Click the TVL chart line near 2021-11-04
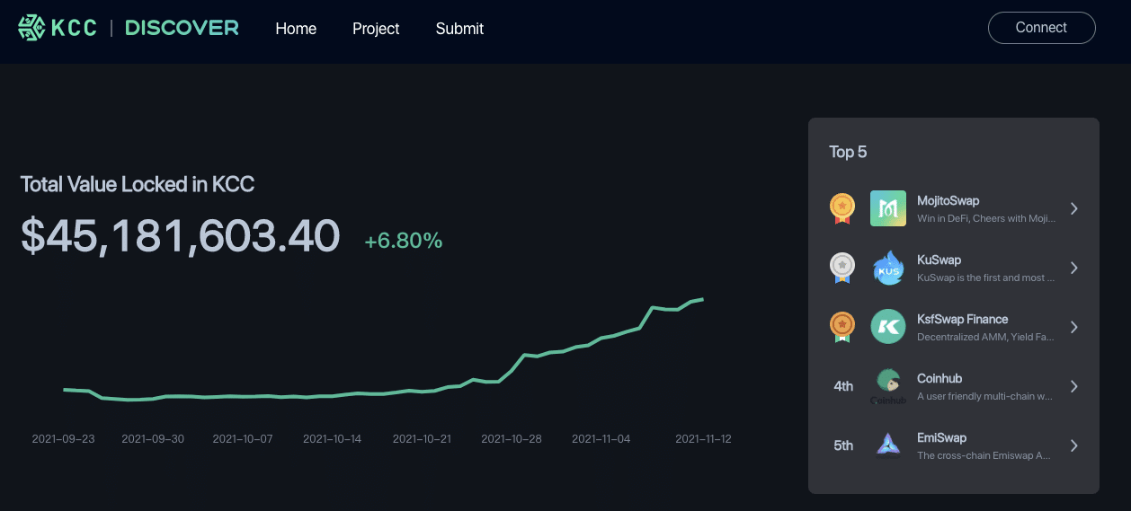 tap(603, 338)
